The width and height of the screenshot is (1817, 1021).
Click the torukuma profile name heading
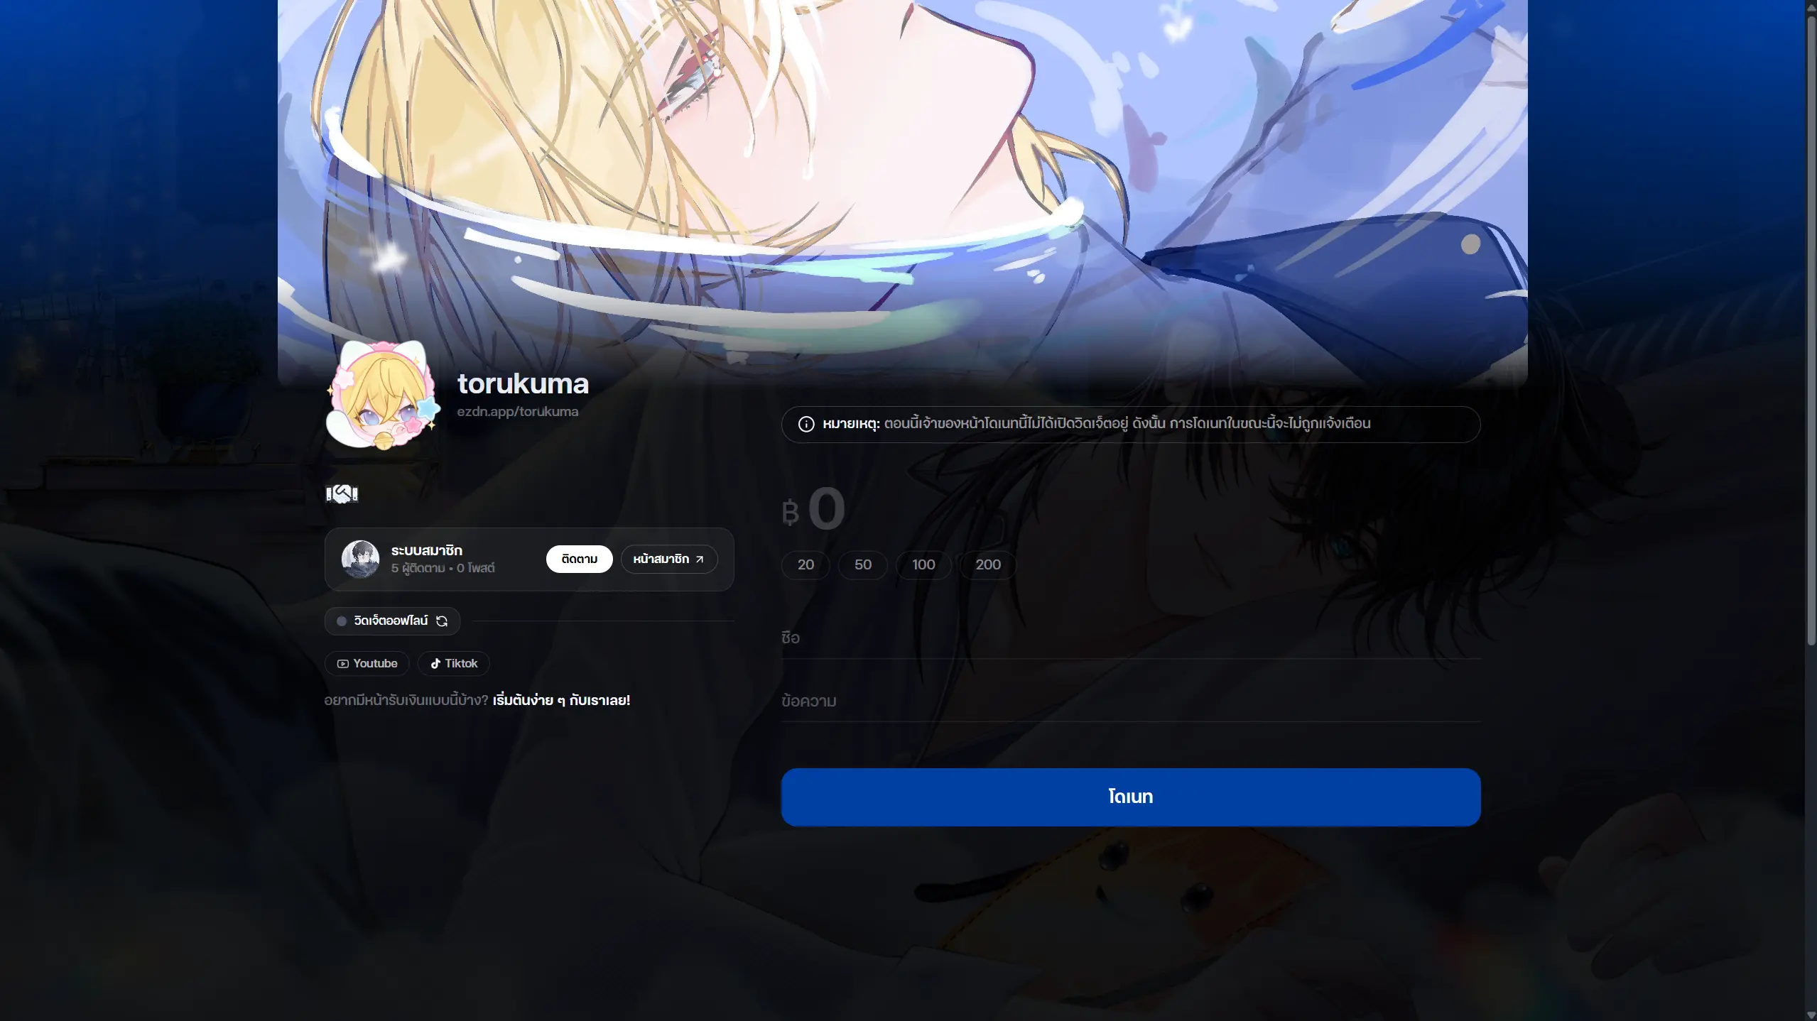click(523, 383)
